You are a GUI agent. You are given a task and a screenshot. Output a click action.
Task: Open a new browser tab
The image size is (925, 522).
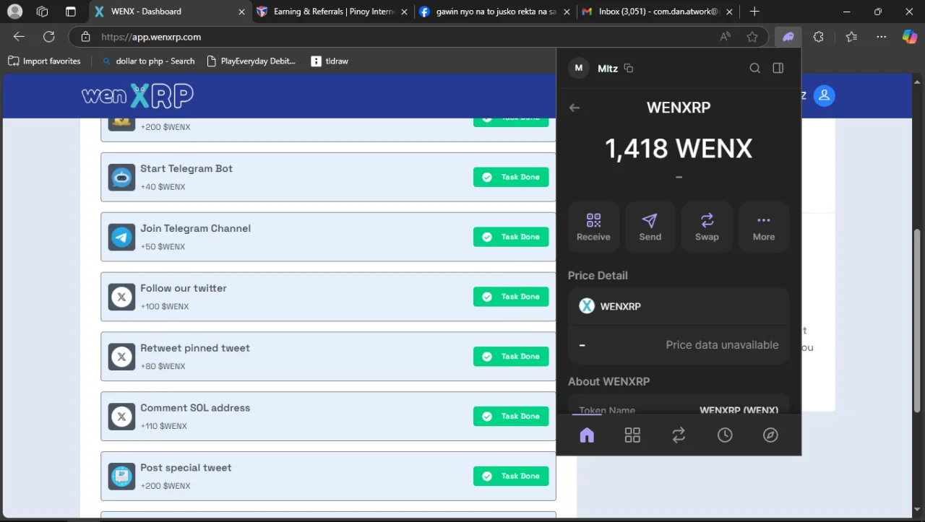tap(754, 12)
